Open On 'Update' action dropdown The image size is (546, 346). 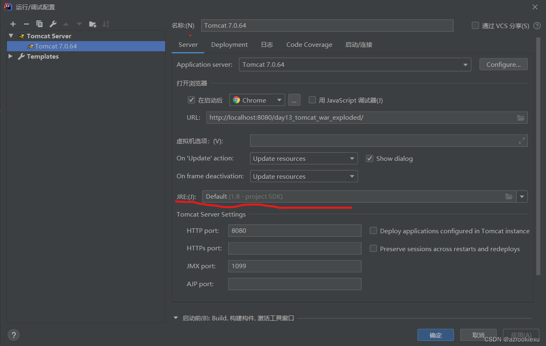pos(304,158)
